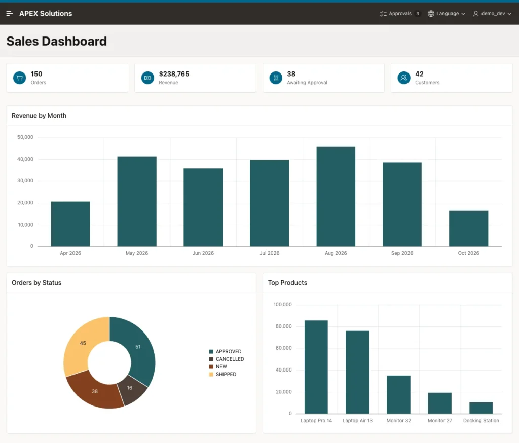Click the Apr 2026 revenue bar
519x443 pixels.
[x=70, y=224]
